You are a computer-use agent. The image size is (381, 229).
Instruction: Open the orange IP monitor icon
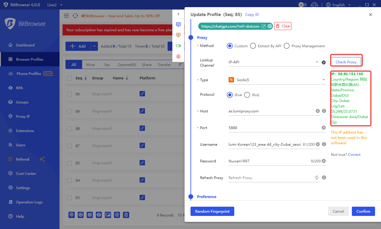tap(178, 35)
